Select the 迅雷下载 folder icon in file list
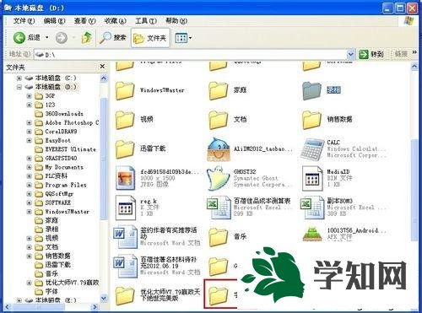The image size is (422, 313). tap(125, 148)
